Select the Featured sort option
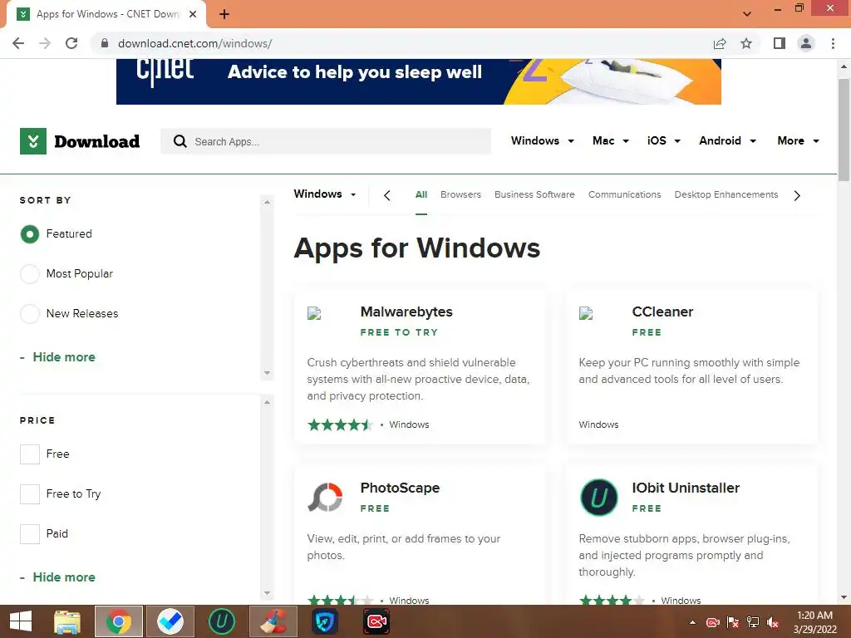This screenshot has width=851, height=638. (30, 234)
